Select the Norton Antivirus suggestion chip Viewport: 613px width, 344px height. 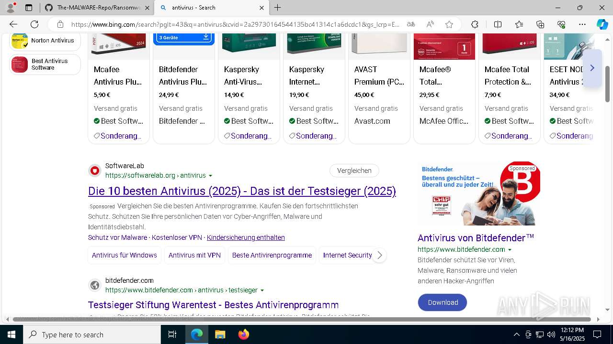[x=45, y=41]
